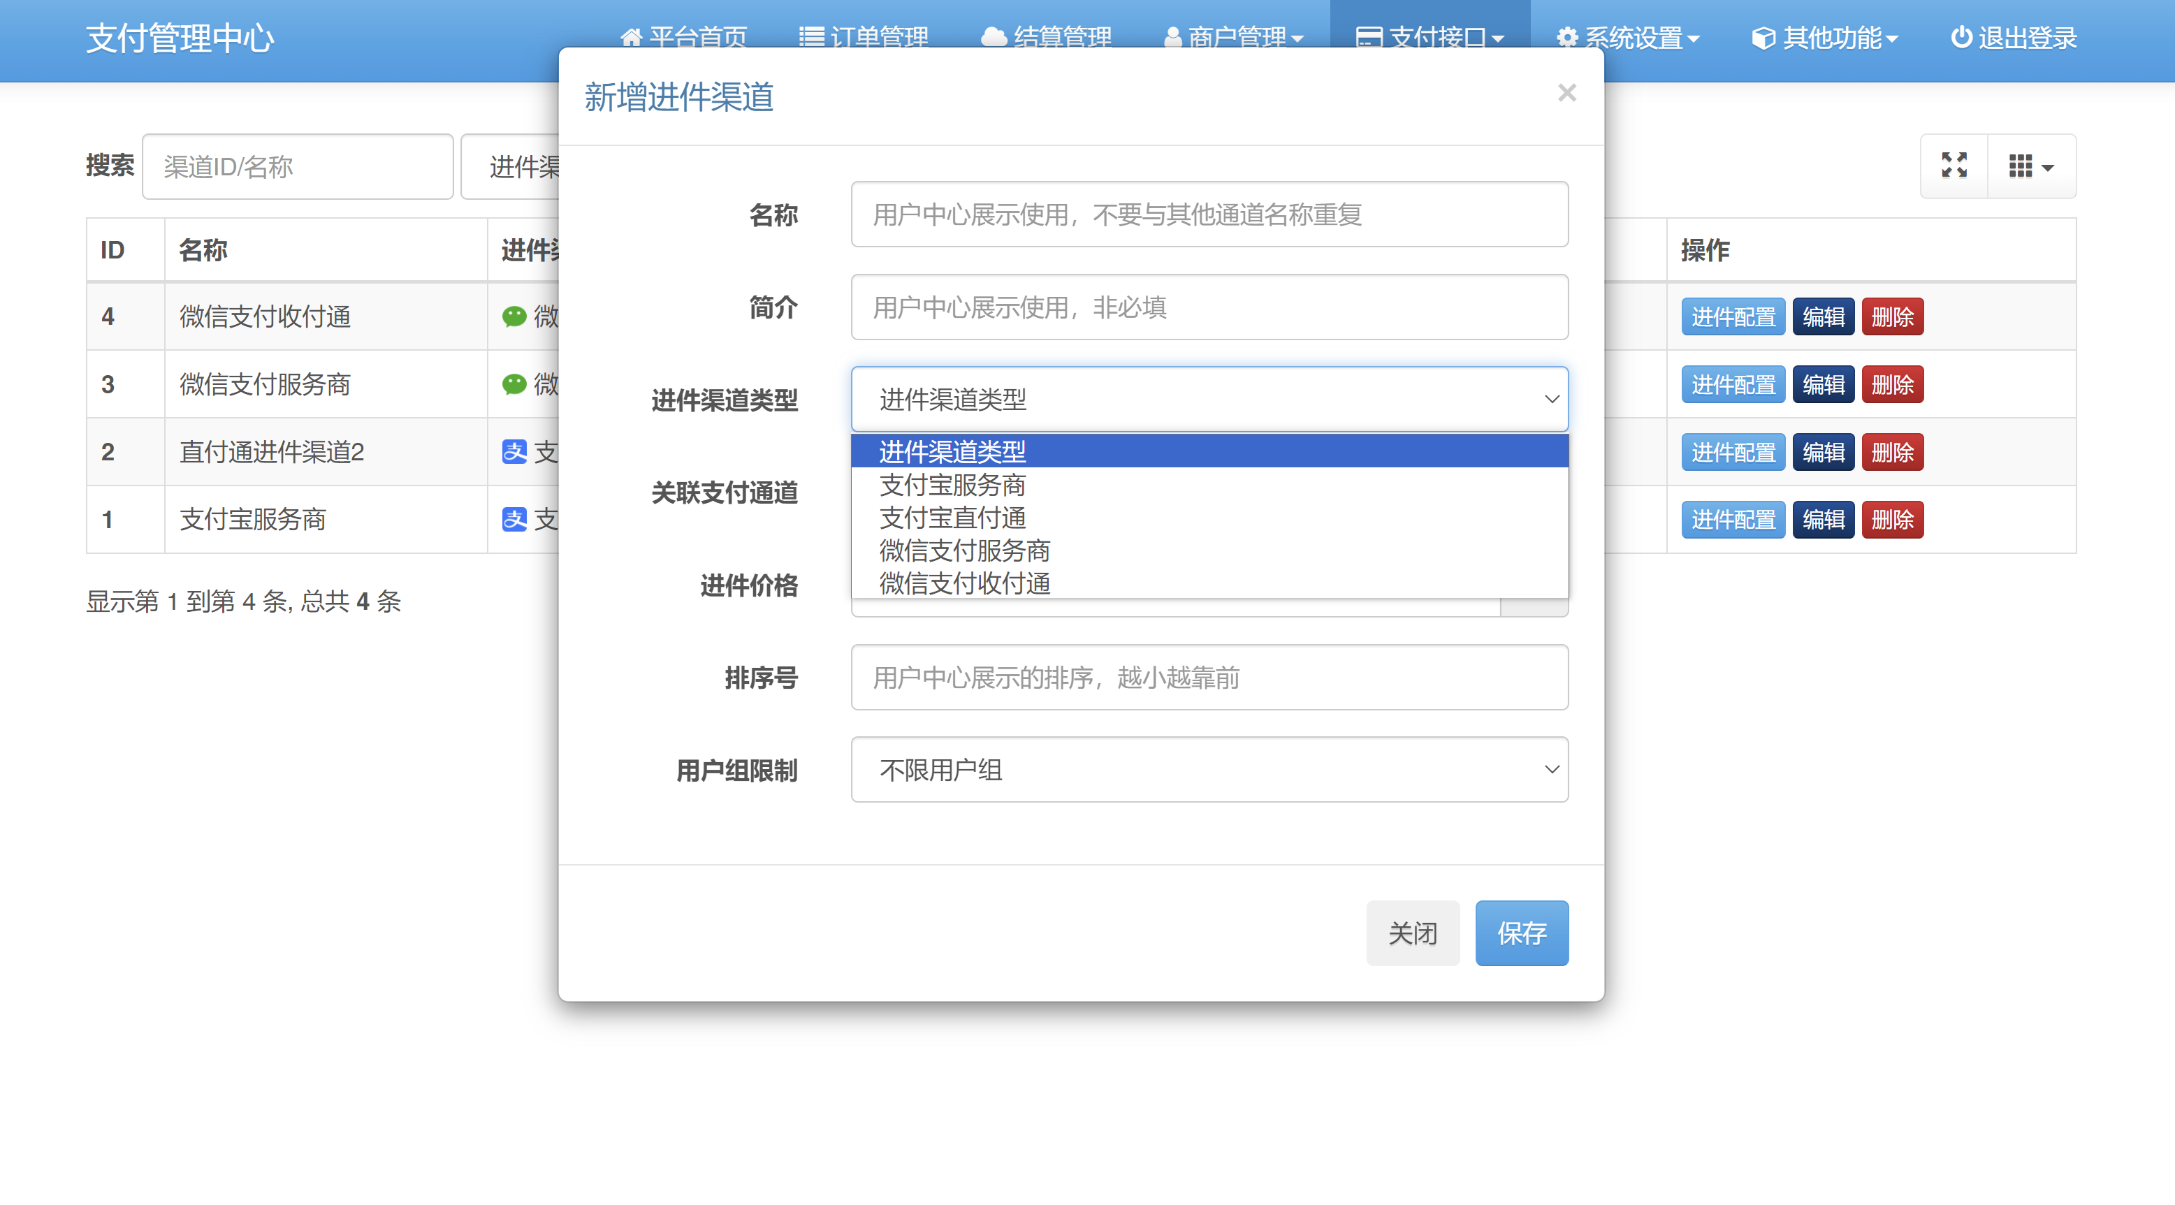Expand the 用户组限制 dropdown
Viewport: 2175px width, 1205px height.
pos(1209,769)
